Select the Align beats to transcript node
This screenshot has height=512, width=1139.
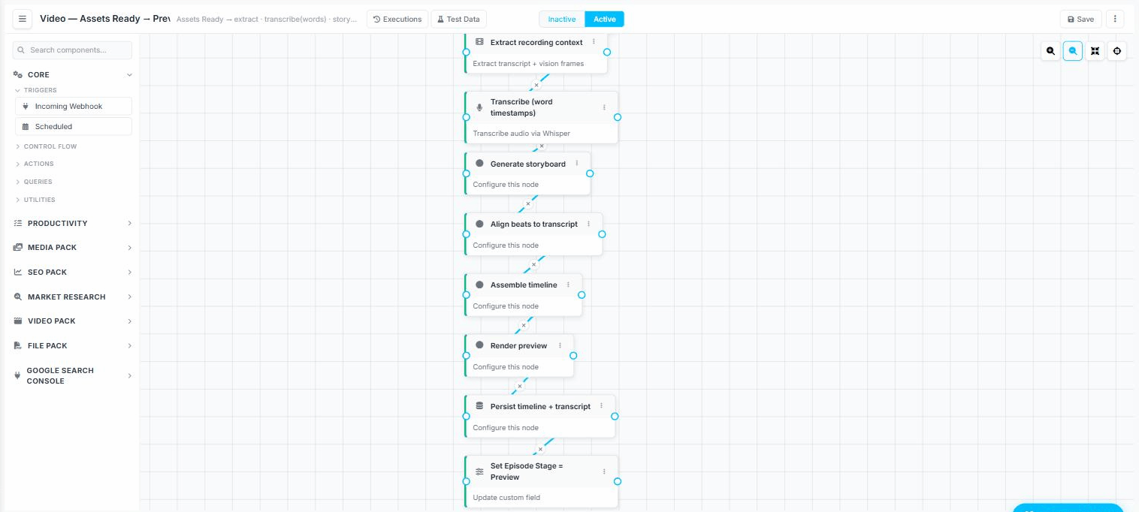click(x=533, y=233)
